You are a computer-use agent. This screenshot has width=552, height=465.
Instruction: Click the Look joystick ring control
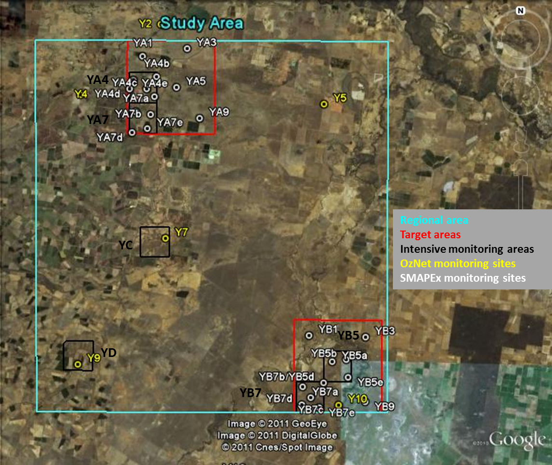click(520, 39)
